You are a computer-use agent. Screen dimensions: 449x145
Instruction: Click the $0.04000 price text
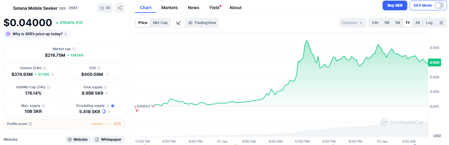[x=28, y=23]
